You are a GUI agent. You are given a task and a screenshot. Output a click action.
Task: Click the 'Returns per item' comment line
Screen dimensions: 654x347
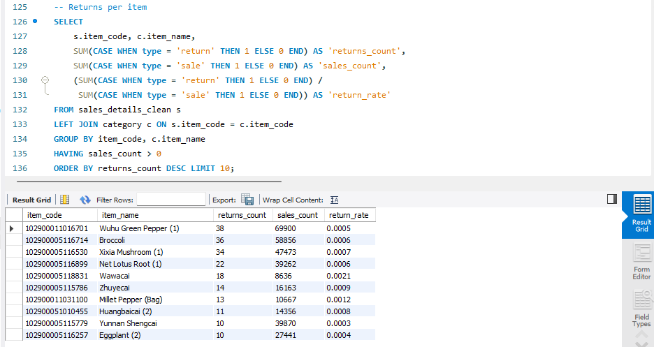[101, 7]
